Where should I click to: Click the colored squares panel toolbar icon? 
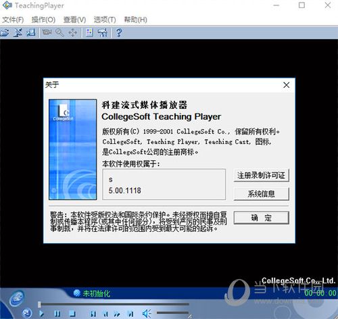(89, 32)
